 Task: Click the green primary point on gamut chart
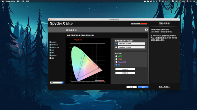[x=84, y=56]
